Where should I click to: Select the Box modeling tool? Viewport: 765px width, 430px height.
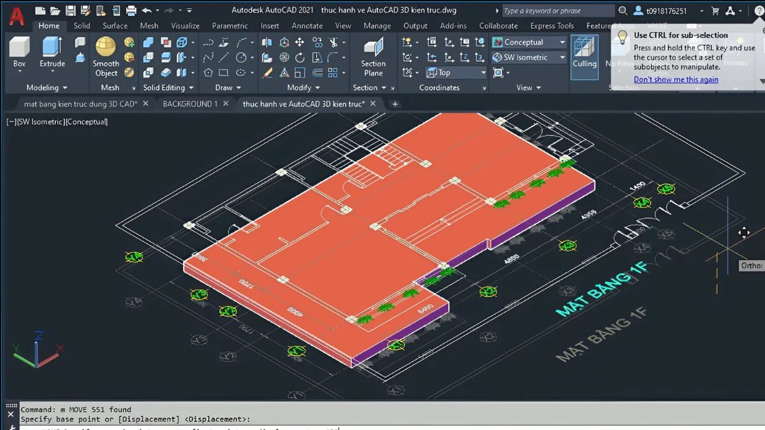pos(19,52)
